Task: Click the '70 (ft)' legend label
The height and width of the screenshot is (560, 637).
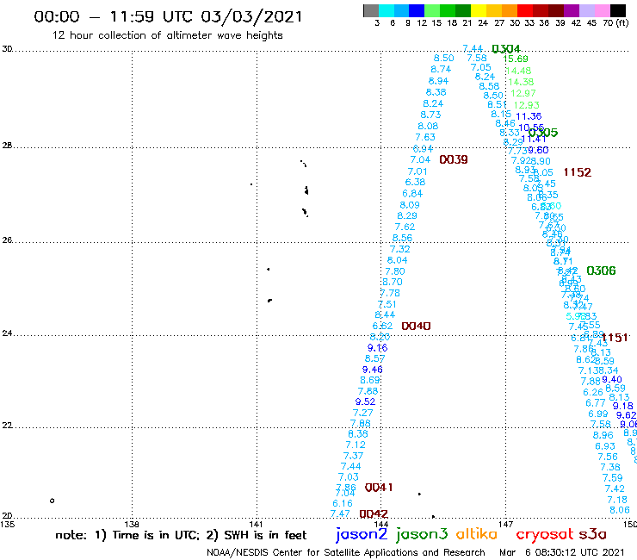Action: pyautogui.click(x=615, y=23)
